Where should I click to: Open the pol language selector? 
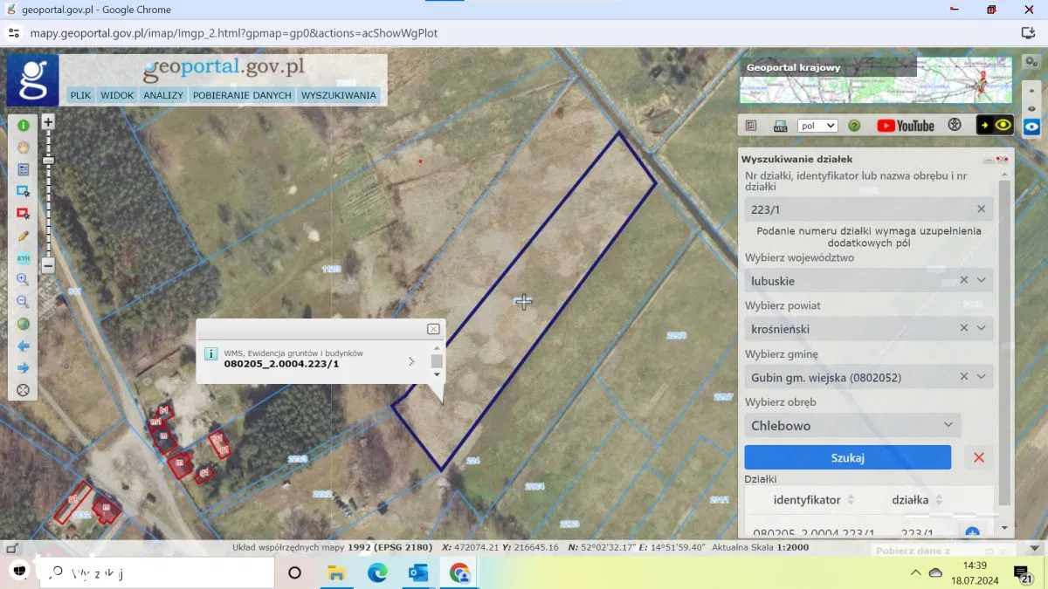pos(817,126)
